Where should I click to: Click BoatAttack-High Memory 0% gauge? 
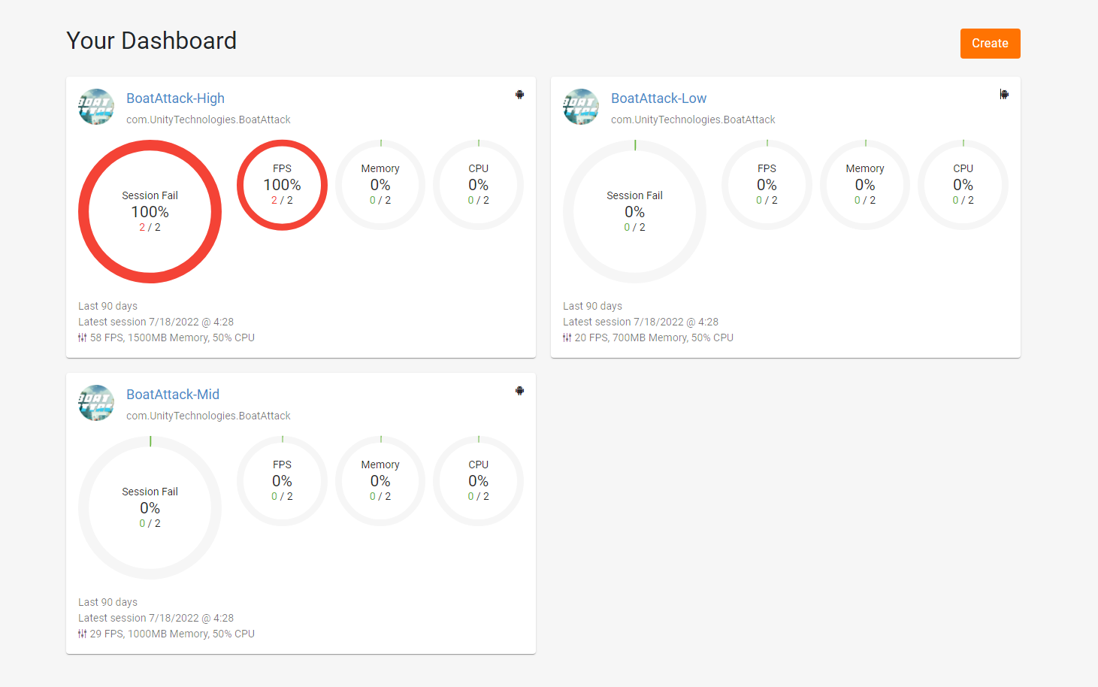380,185
